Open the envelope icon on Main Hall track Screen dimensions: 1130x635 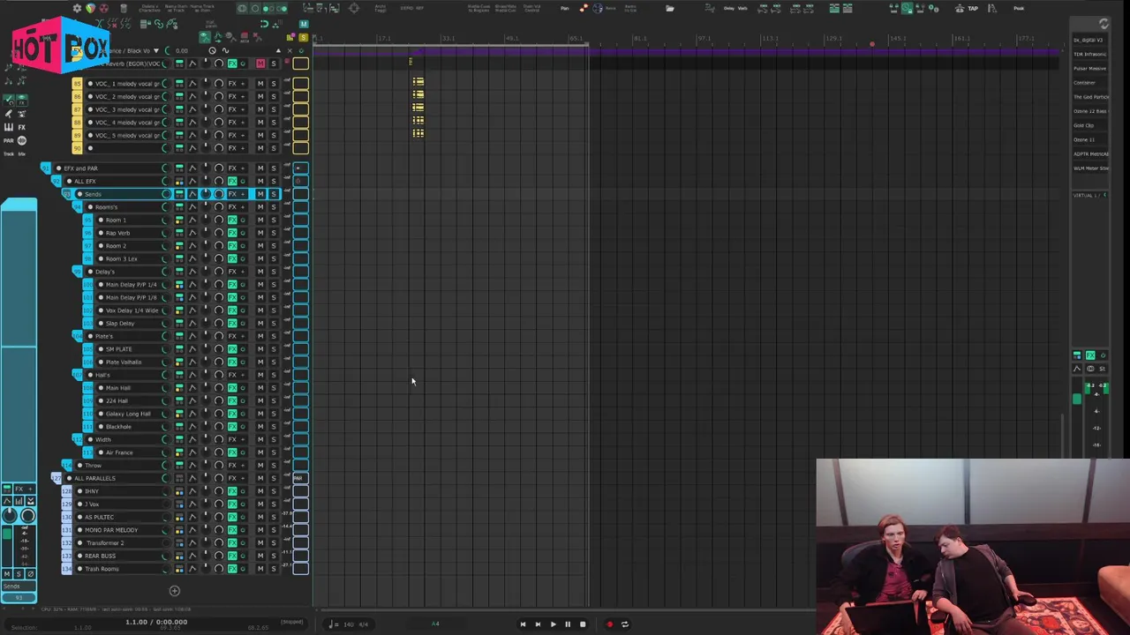192,388
